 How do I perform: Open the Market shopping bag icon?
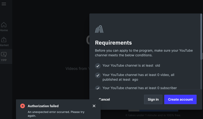click(4, 40)
